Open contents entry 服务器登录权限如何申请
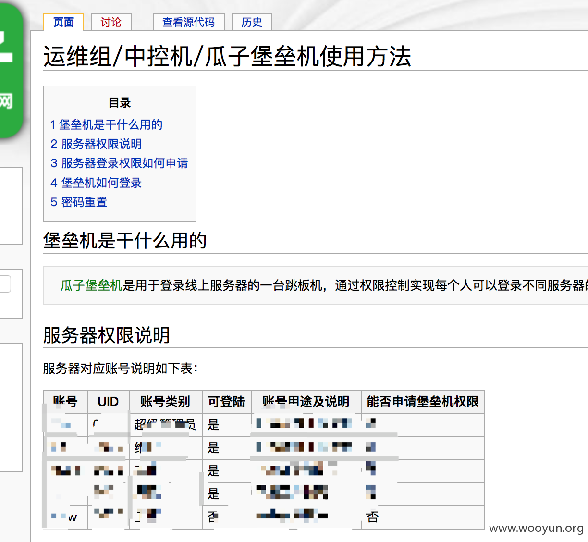The image size is (588, 542). 119,163
